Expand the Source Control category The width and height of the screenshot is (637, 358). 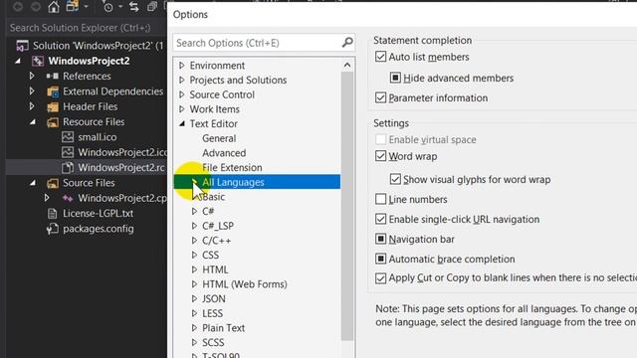(x=181, y=94)
